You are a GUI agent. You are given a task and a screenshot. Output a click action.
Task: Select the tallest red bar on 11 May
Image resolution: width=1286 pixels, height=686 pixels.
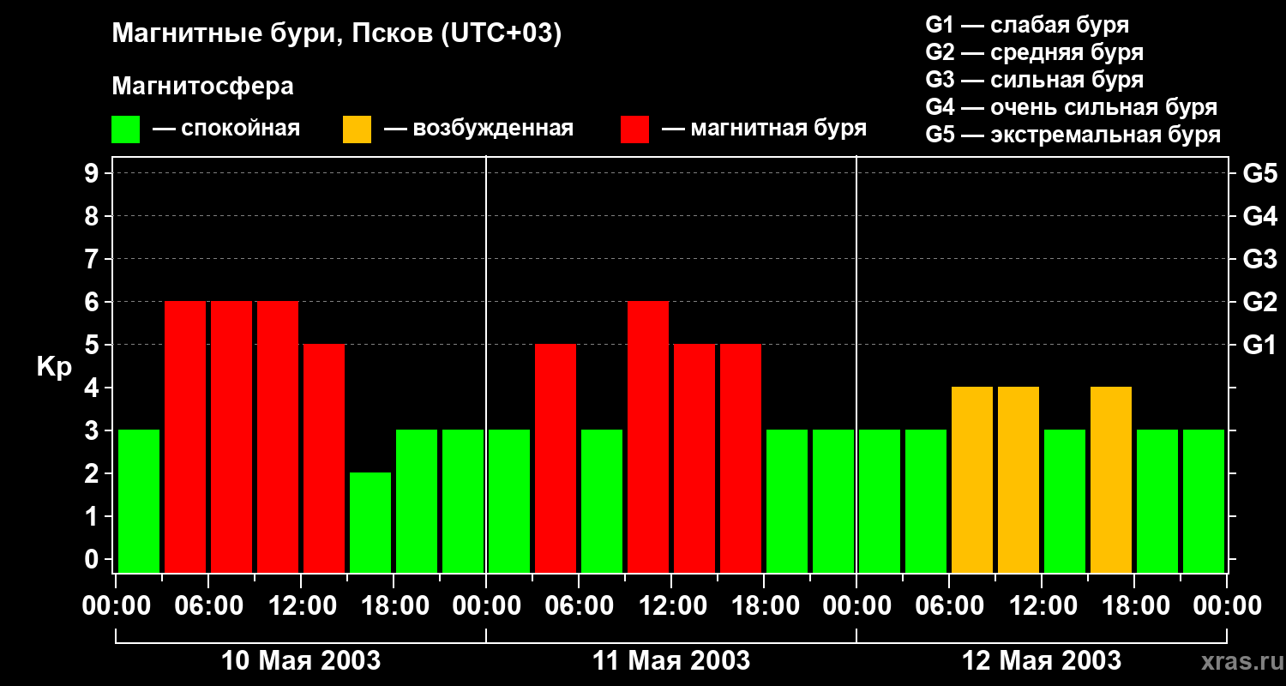648,437
